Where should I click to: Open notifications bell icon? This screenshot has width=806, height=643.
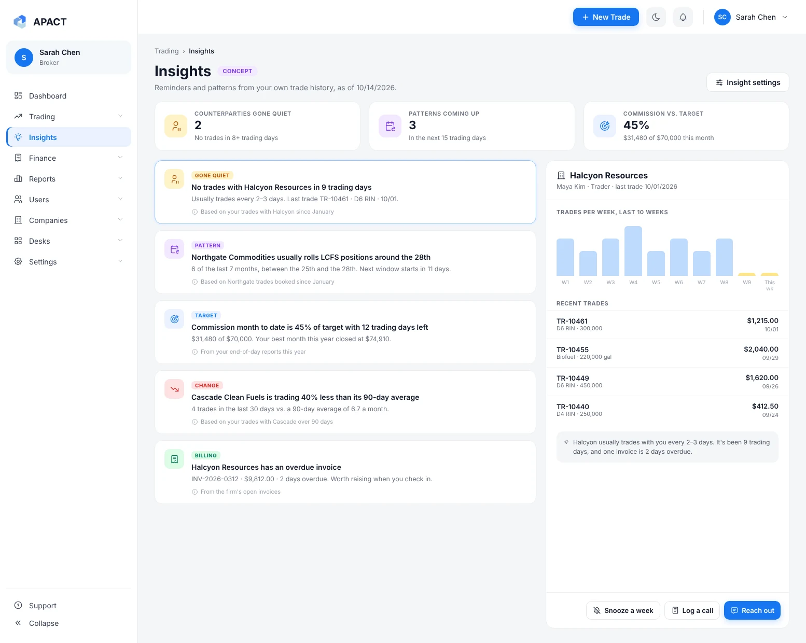[683, 17]
